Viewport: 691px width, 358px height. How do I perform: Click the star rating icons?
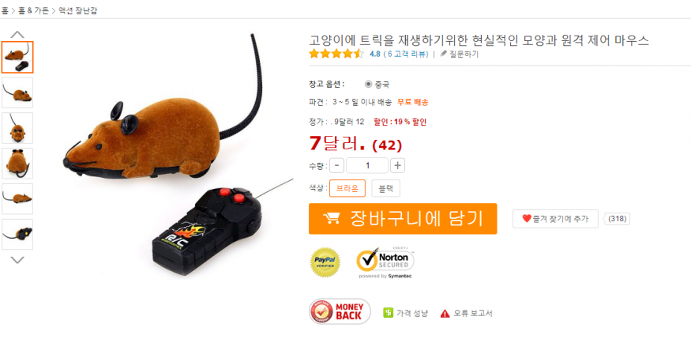[x=336, y=54]
